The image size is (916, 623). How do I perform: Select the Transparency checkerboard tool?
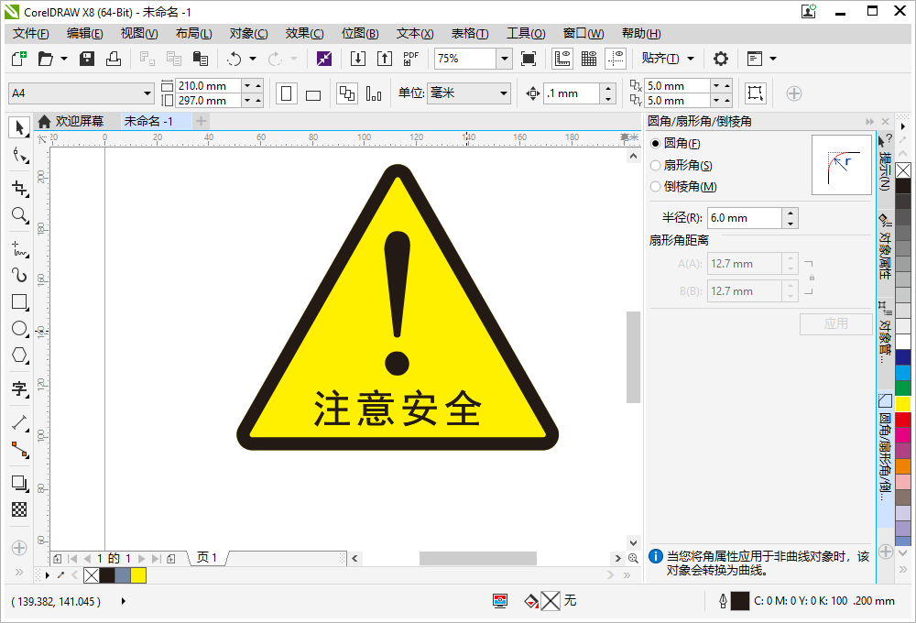[19, 509]
